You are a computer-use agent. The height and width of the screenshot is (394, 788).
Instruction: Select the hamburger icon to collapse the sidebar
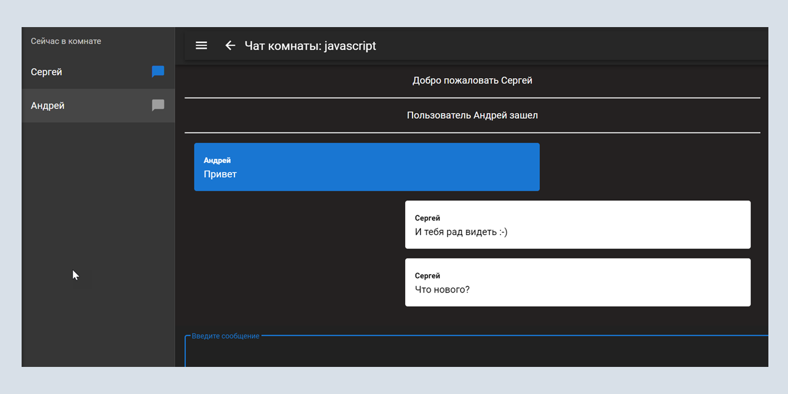point(201,45)
